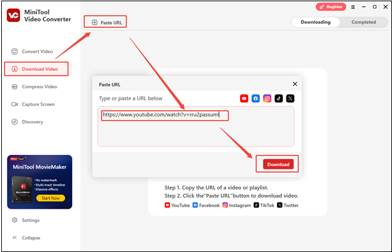Screen dimensions: 392x252
Task: Click 'Type or paste a URL below' label
Action: coord(131,98)
